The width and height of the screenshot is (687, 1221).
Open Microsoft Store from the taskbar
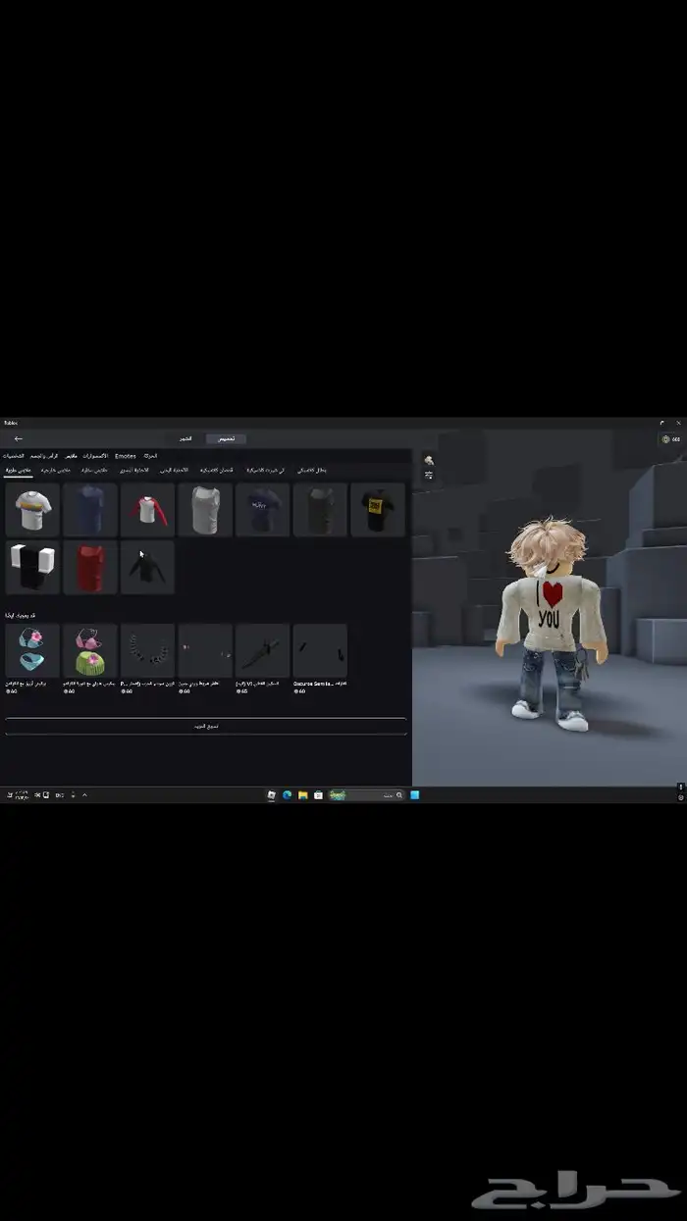pos(318,794)
